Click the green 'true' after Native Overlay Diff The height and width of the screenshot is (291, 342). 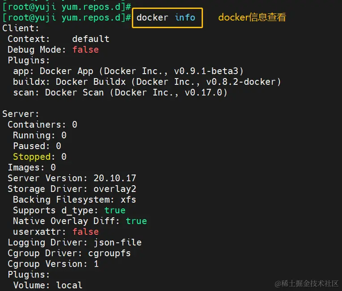pyautogui.click(x=136, y=221)
